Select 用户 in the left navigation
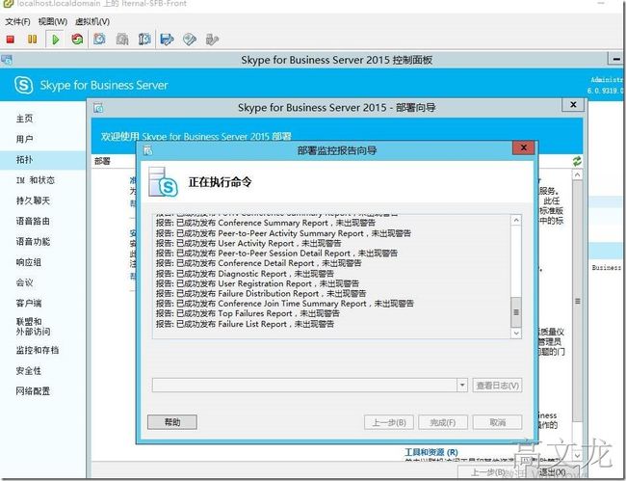The width and height of the screenshot is (626, 481). [x=24, y=139]
